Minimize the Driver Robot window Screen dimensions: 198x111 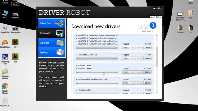coord(154,8)
